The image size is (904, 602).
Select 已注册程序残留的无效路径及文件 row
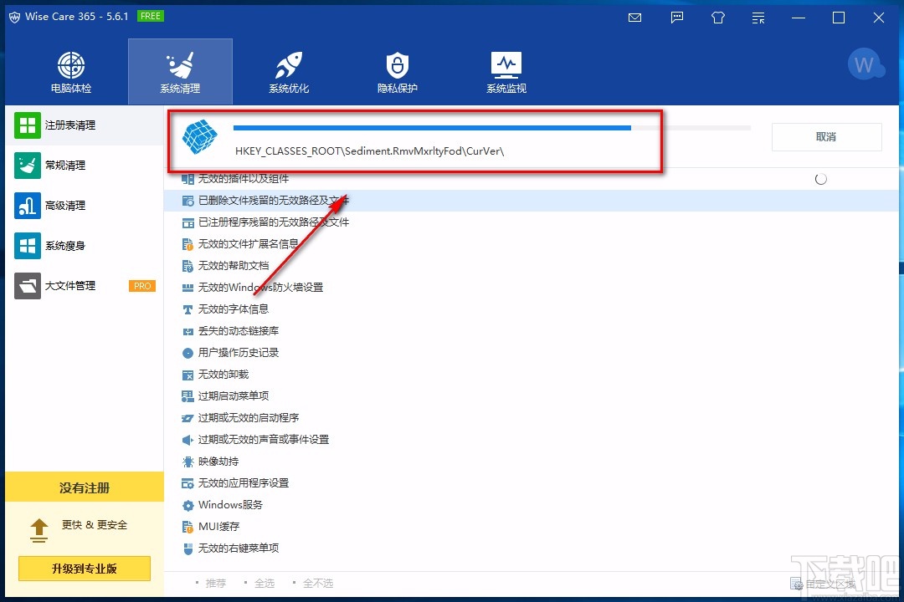pos(532,222)
